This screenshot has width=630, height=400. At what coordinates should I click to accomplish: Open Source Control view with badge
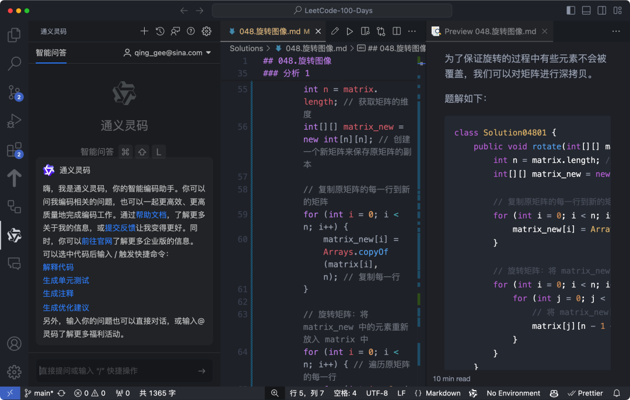click(x=14, y=92)
